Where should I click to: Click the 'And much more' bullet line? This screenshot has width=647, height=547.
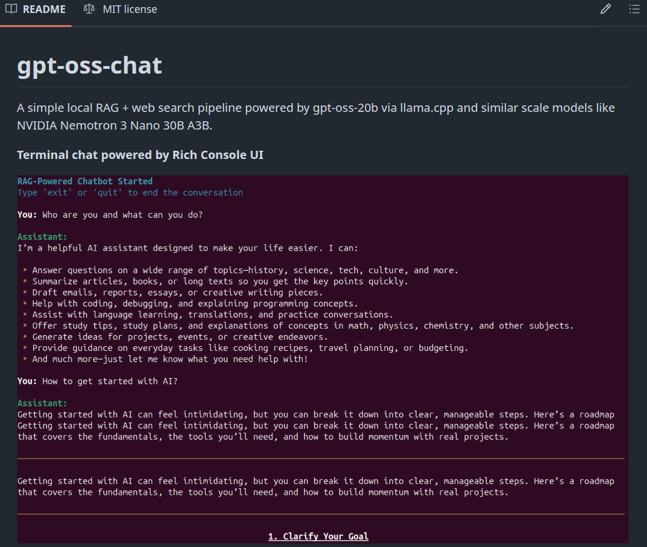(169, 359)
